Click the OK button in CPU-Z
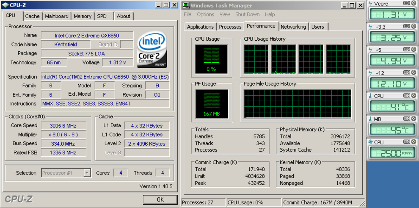The height and width of the screenshot is (208, 419). click(160, 199)
